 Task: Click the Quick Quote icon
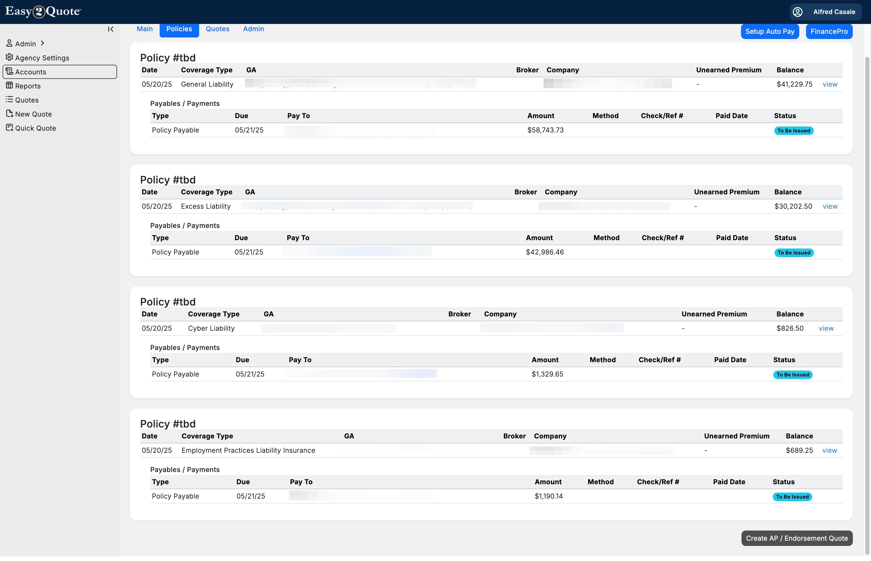pyautogui.click(x=9, y=128)
